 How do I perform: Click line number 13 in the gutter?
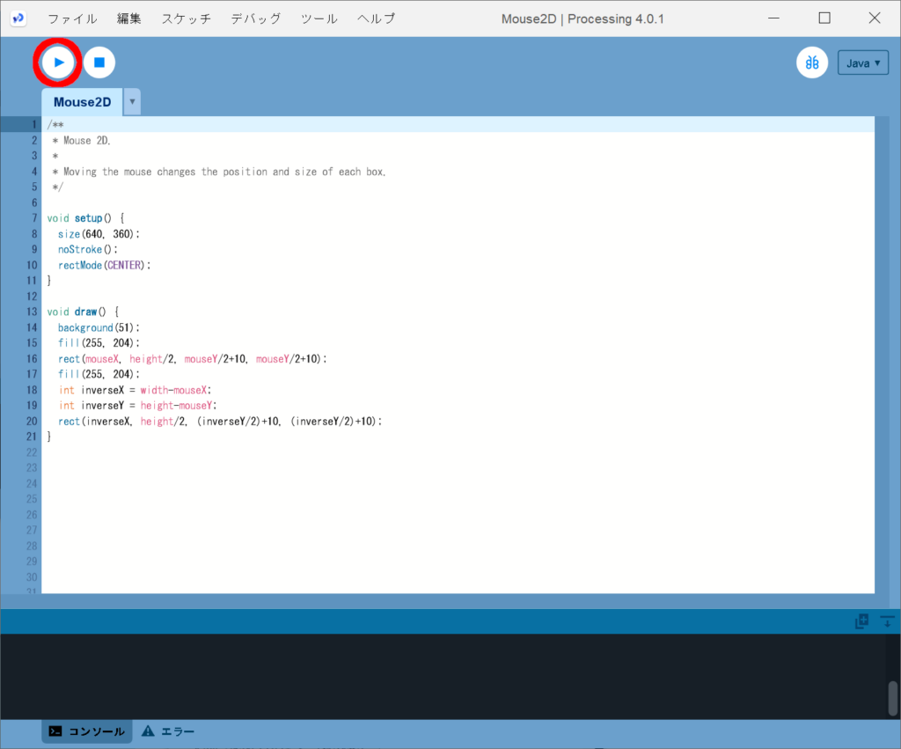pyautogui.click(x=32, y=312)
